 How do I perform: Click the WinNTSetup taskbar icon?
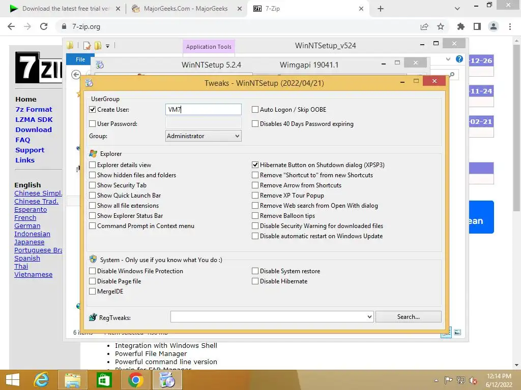coord(167,380)
